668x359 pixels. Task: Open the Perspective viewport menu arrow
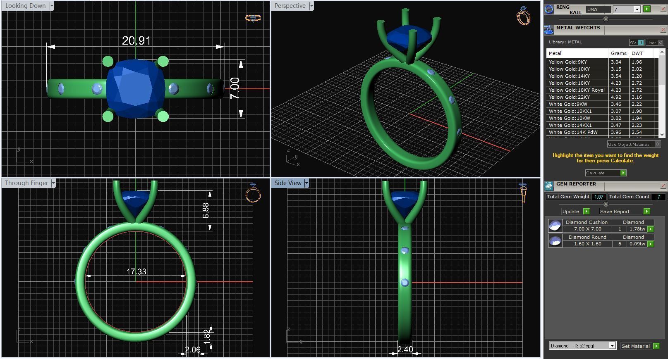[311, 6]
